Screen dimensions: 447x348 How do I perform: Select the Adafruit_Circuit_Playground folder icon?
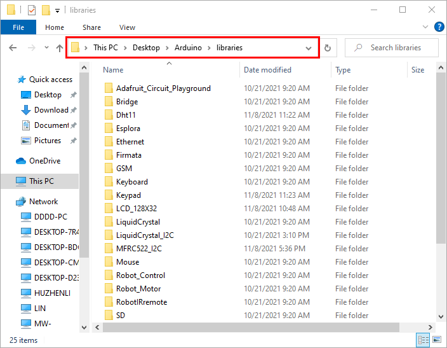[x=109, y=88]
